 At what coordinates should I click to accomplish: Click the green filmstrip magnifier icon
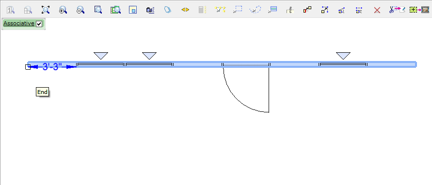(x=115, y=10)
